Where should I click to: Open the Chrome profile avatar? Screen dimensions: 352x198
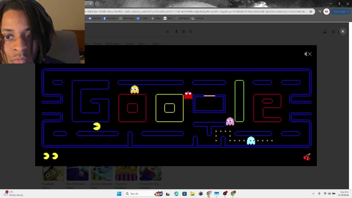[x=326, y=12]
